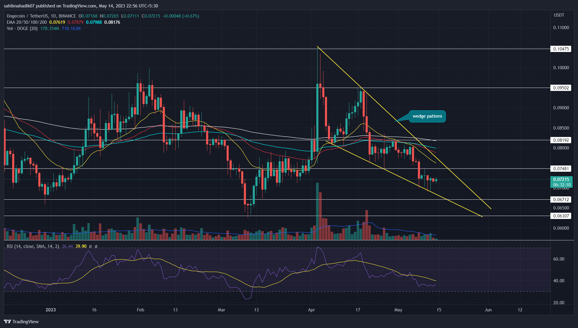Image resolution: width=578 pixels, height=328 pixels.
Task: Click the 0.06000 tick on price axis
Action: pos(561,228)
